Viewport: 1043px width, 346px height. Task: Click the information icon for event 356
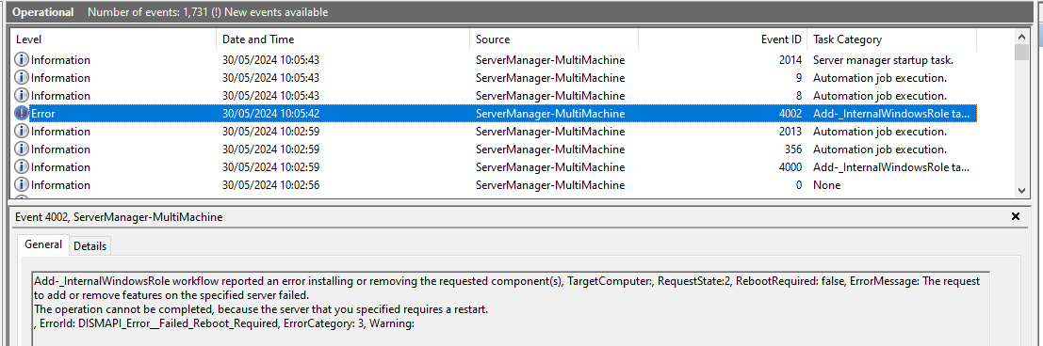coord(22,149)
